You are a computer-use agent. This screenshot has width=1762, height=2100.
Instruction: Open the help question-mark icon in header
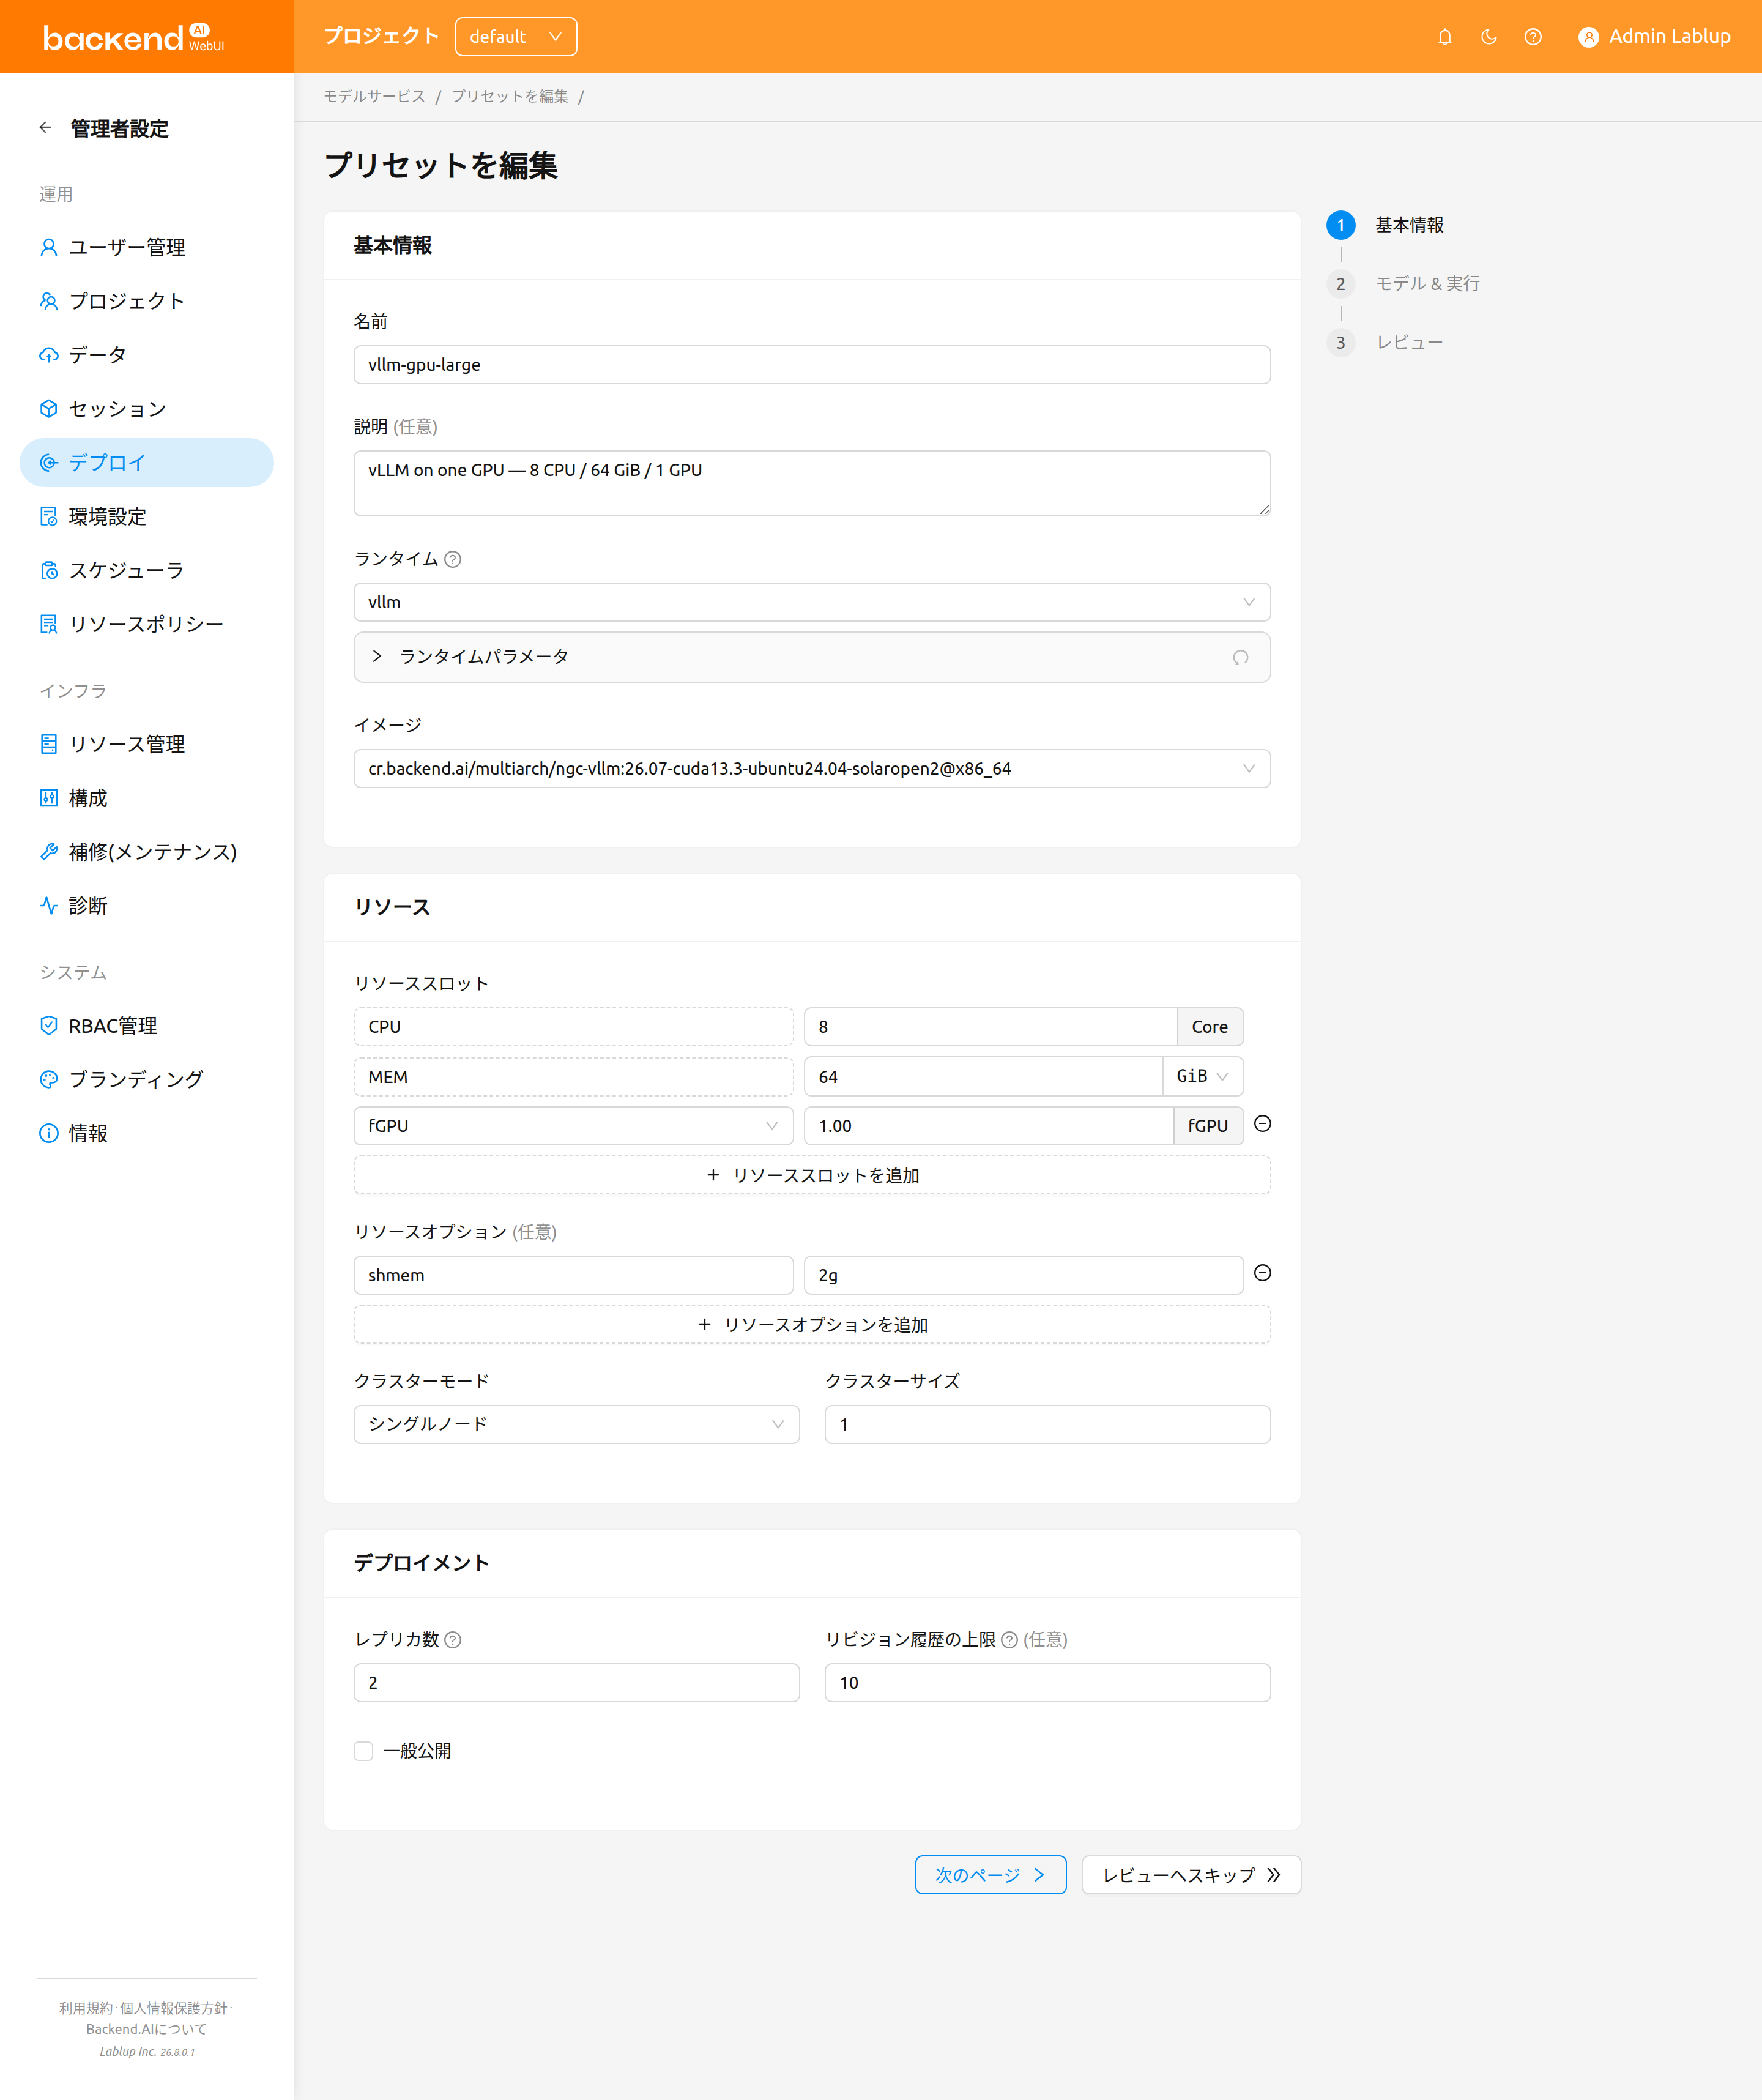[1533, 37]
